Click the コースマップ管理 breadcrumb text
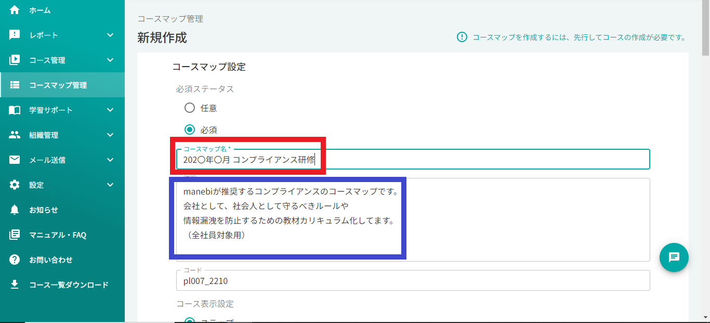Screen dimensions: 710x323 click(170, 19)
